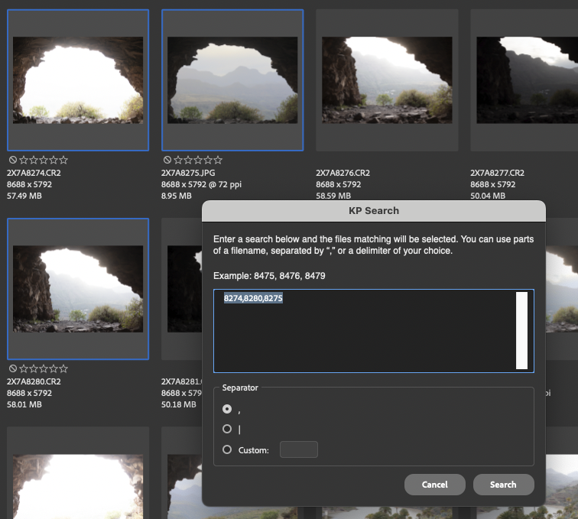
Task: Click the filename 2X7A8280.CR2
Action: pos(34,381)
